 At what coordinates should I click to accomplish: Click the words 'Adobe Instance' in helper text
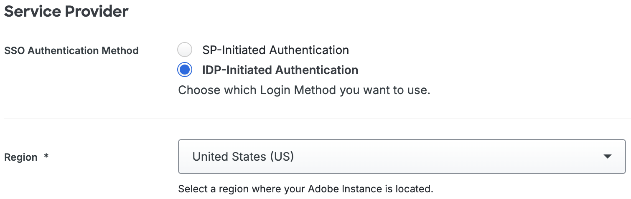tap(345, 189)
